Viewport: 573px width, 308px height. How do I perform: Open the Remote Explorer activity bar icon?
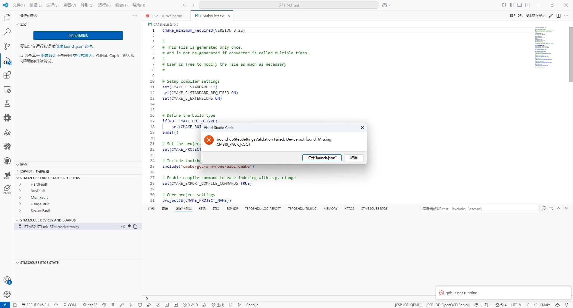7,89
